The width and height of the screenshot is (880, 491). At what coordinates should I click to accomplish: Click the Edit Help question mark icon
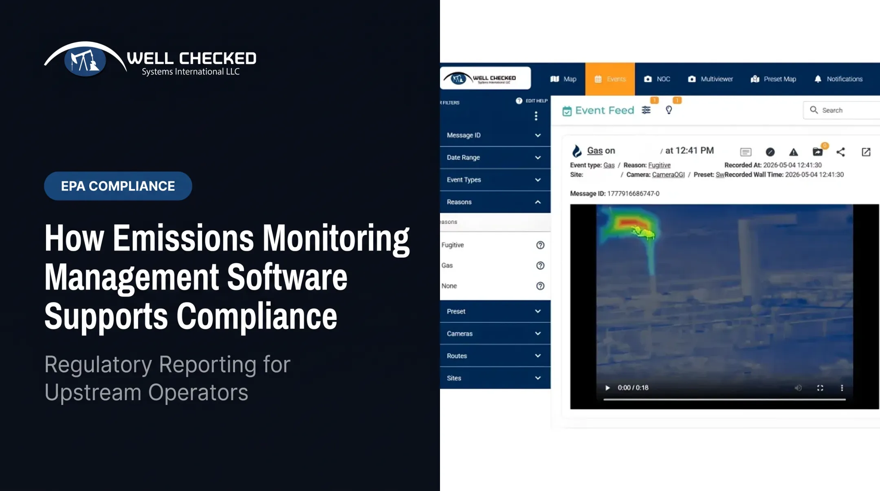coord(519,101)
